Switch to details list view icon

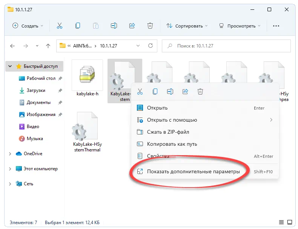point(281,222)
